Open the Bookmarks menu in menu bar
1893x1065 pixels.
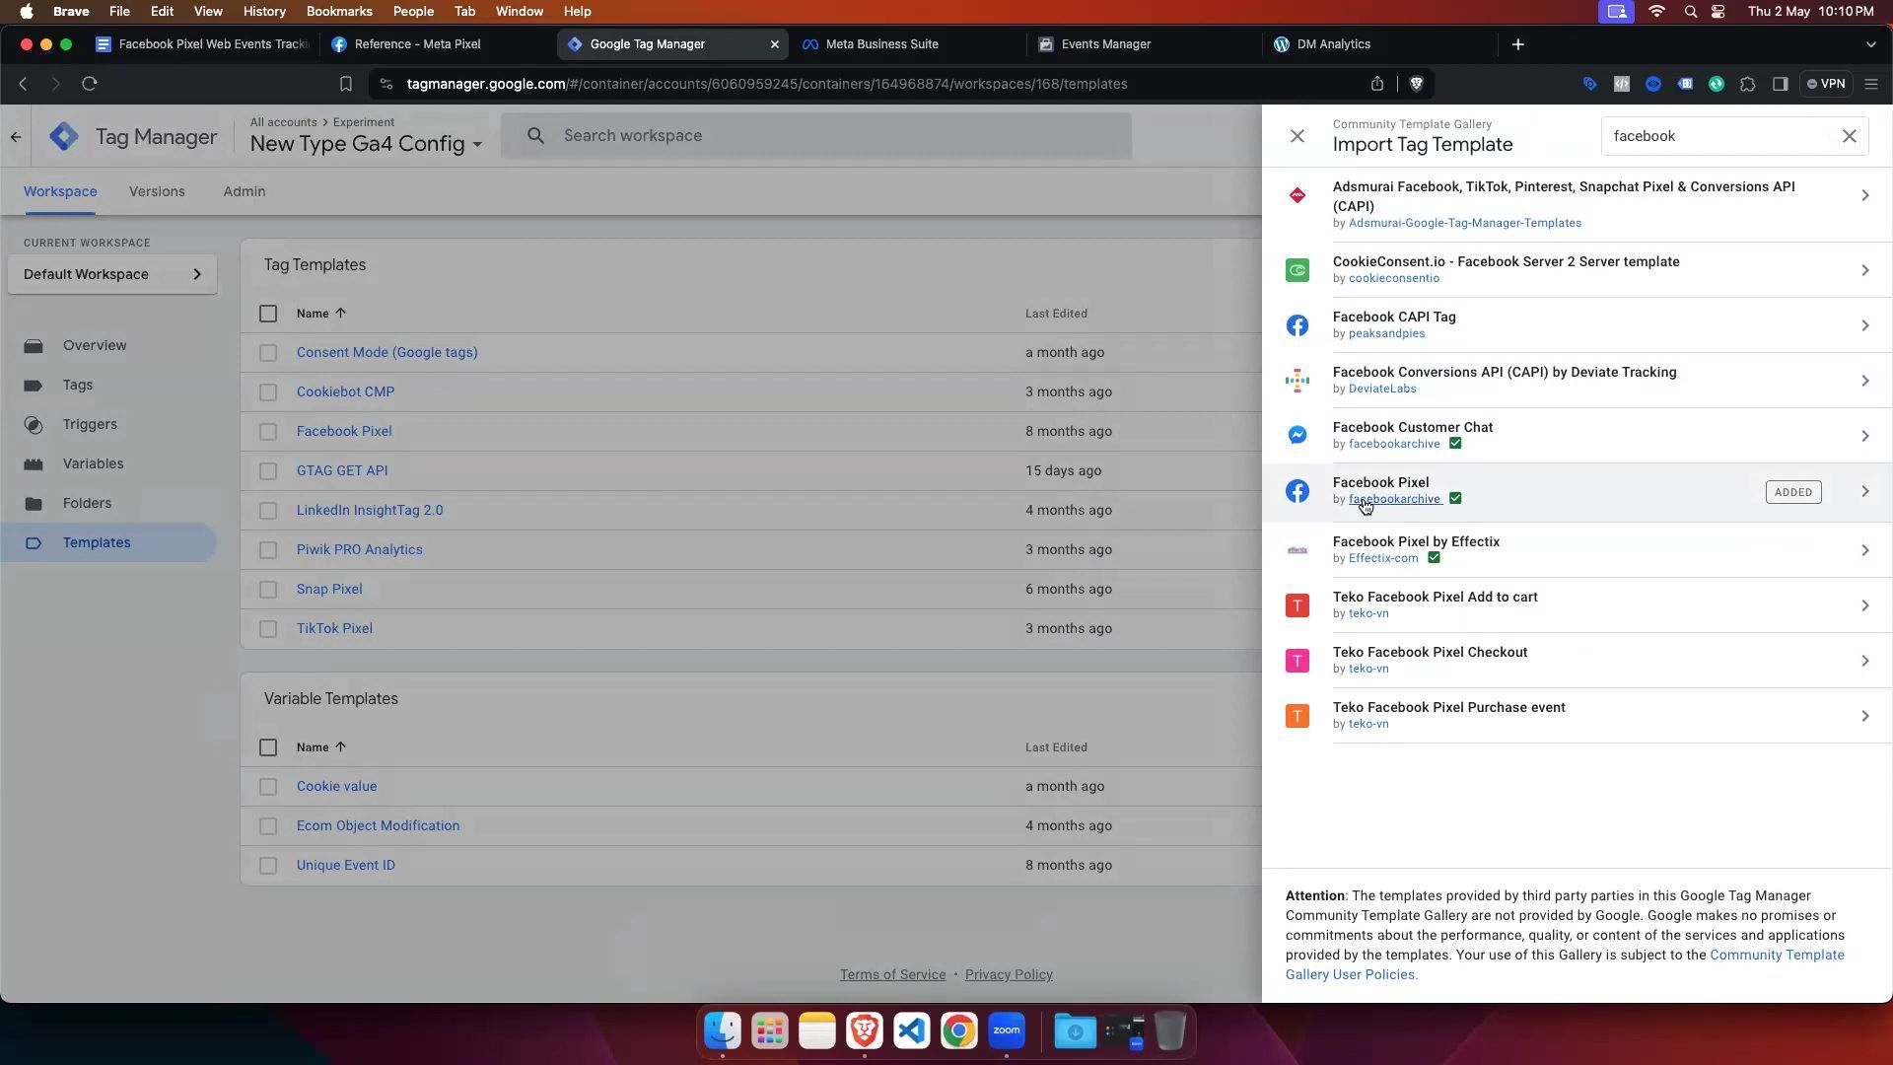click(338, 12)
